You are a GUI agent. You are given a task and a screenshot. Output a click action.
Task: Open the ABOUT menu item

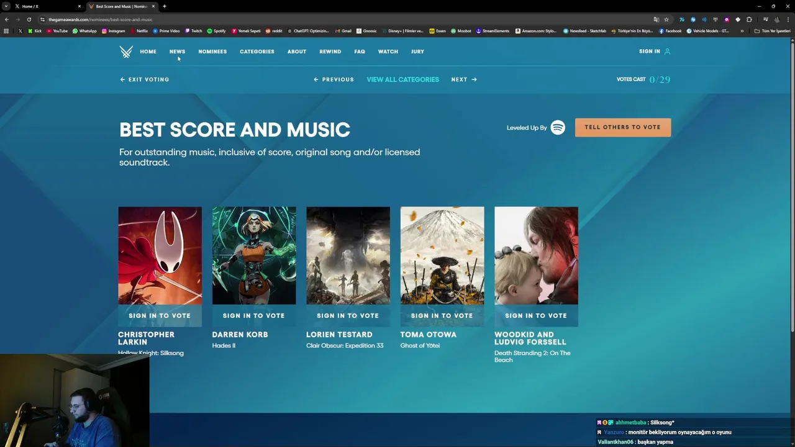click(x=297, y=52)
